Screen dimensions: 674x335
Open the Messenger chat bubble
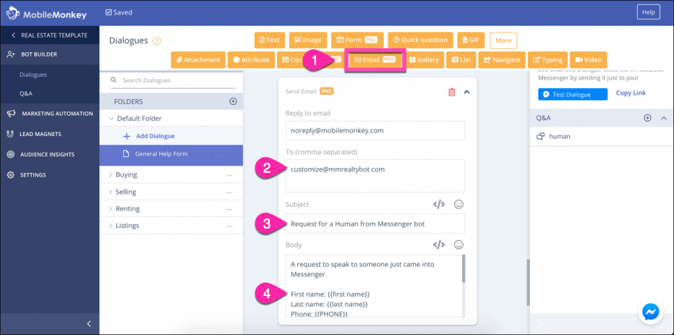tap(651, 312)
